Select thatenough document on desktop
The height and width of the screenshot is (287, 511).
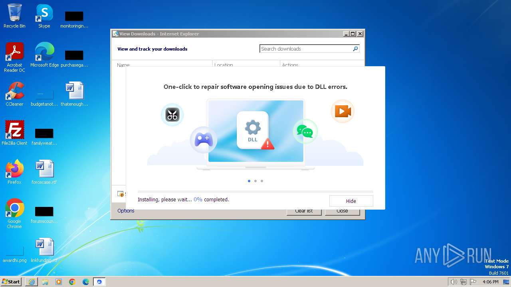tap(74, 94)
